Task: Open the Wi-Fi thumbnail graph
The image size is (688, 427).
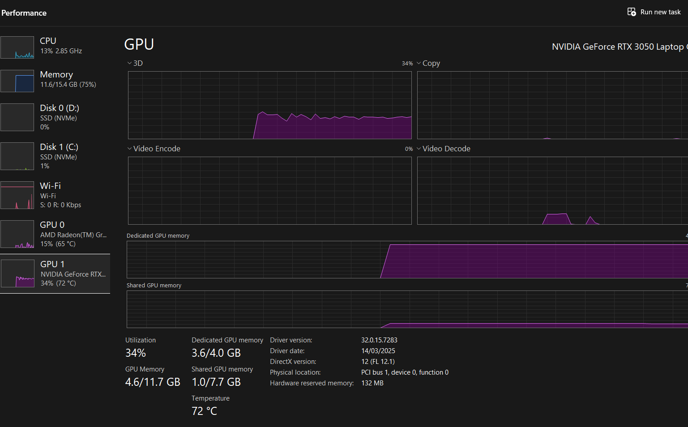Action: coord(17,195)
